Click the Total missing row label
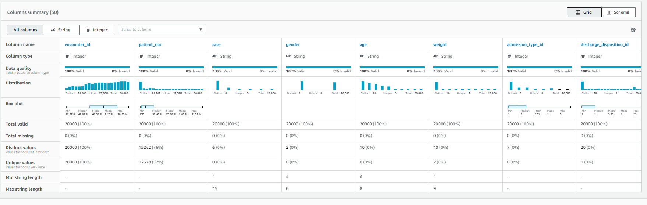This screenshot has width=647, height=205. point(20,136)
